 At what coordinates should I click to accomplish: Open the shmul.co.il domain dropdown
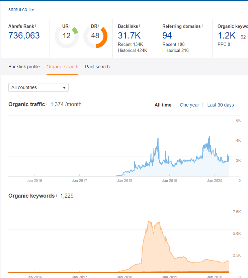(x=21, y=10)
